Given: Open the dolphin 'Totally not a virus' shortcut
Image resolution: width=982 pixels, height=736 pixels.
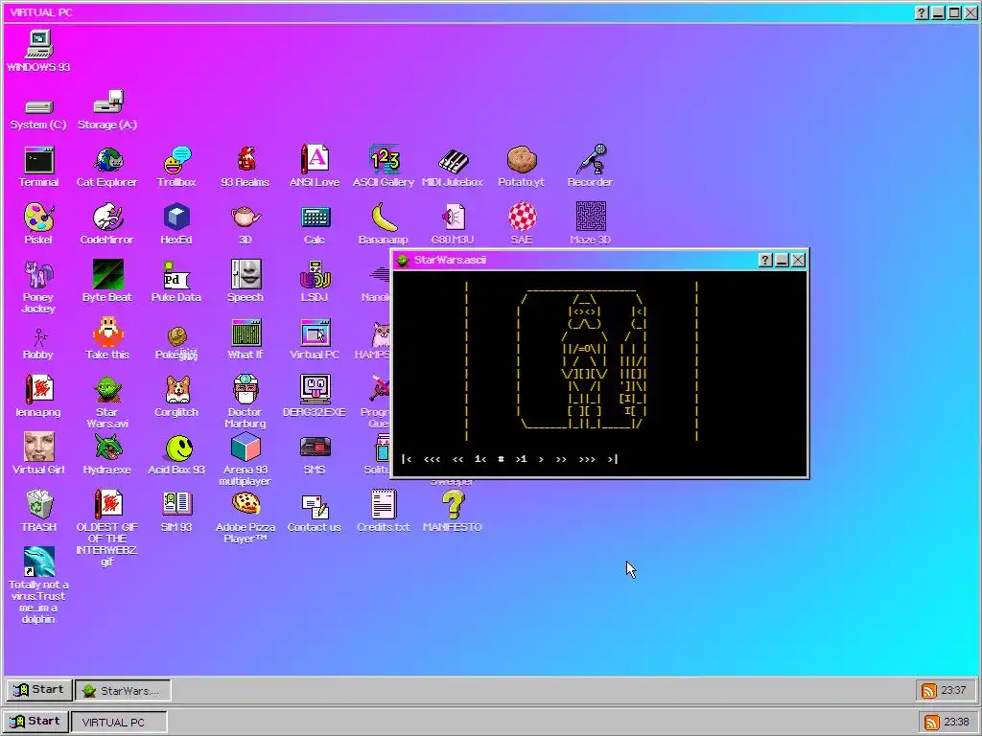Looking at the screenshot, I should pyautogui.click(x=38, y=562).
